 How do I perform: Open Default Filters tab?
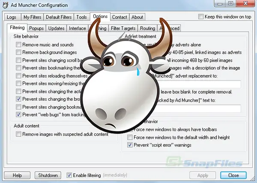pyautogui.click(x=59, y=17)
